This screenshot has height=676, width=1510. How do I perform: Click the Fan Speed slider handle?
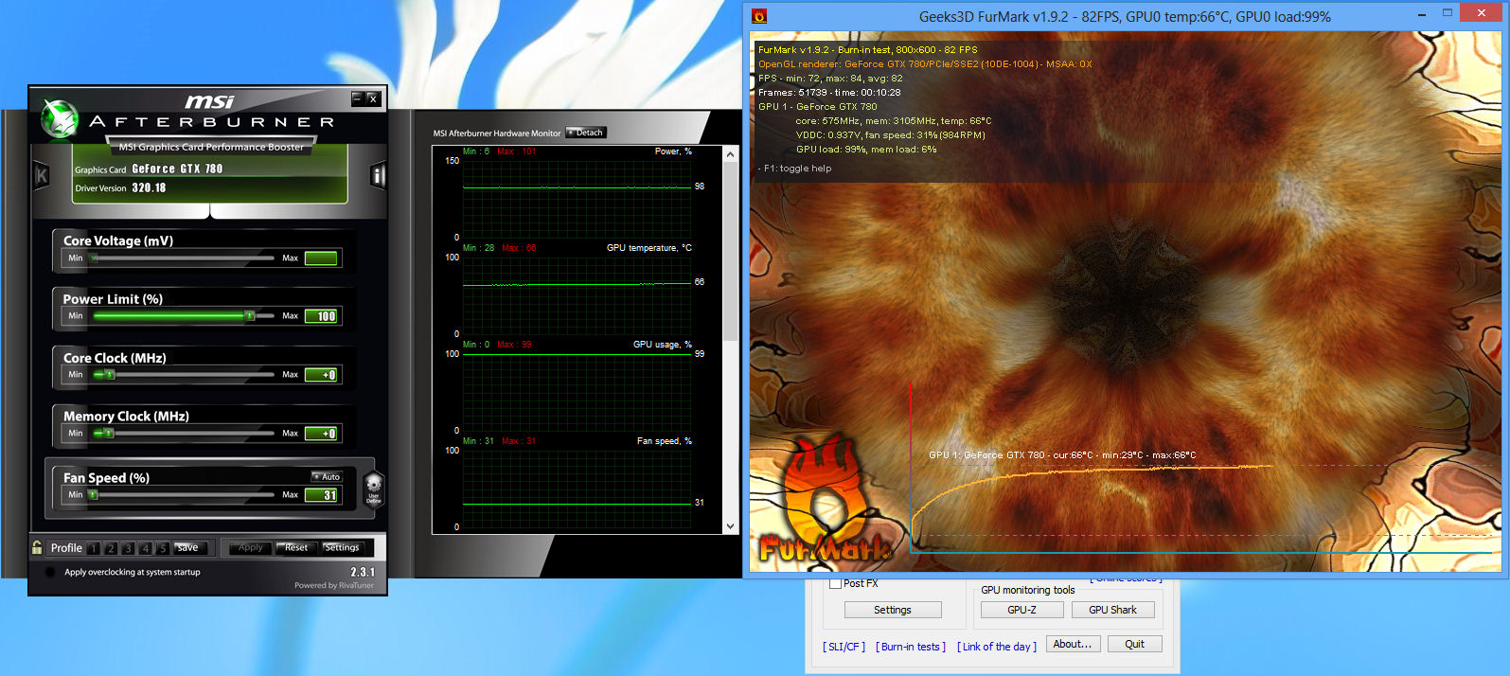click(93, 495)
